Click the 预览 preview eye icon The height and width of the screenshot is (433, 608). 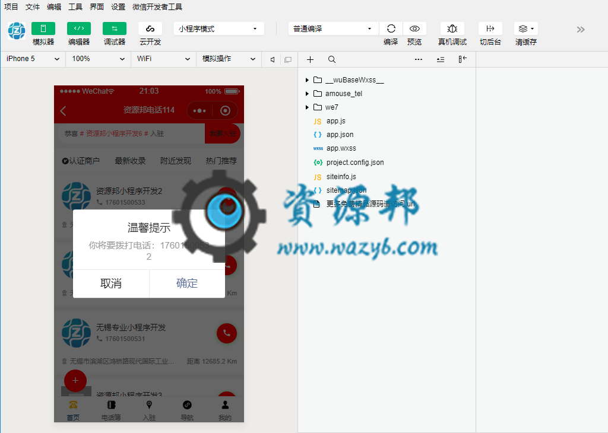tap(414, 28)
